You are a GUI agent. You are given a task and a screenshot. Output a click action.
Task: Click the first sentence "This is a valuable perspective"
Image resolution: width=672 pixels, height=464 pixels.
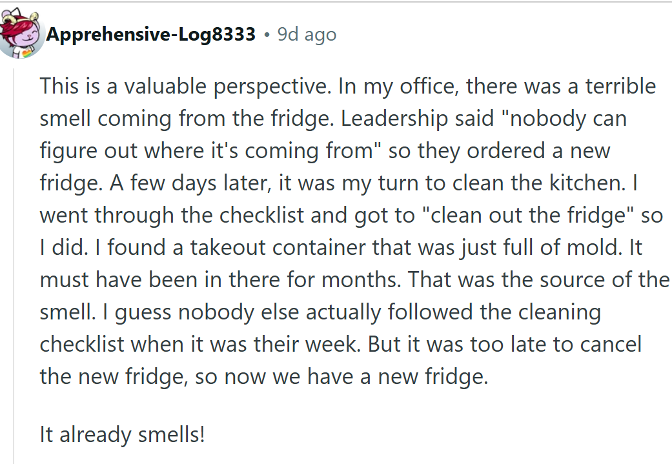point(185,86)
